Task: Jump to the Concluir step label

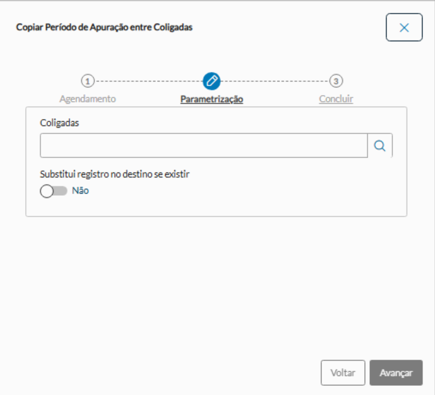Action: coord(336,99)
